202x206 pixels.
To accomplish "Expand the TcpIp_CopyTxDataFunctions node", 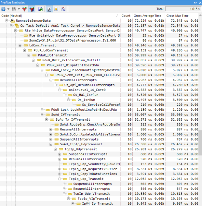I will [60, 174].
